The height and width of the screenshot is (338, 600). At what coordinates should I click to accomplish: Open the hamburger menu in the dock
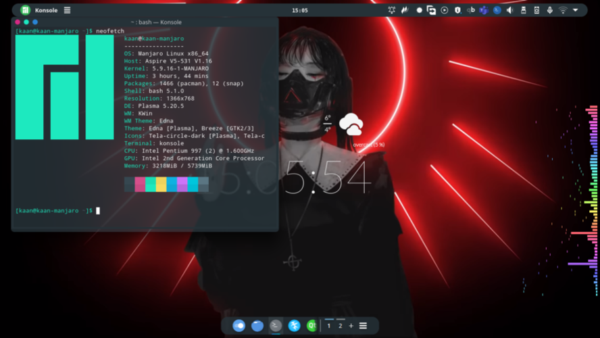(363, 326)
